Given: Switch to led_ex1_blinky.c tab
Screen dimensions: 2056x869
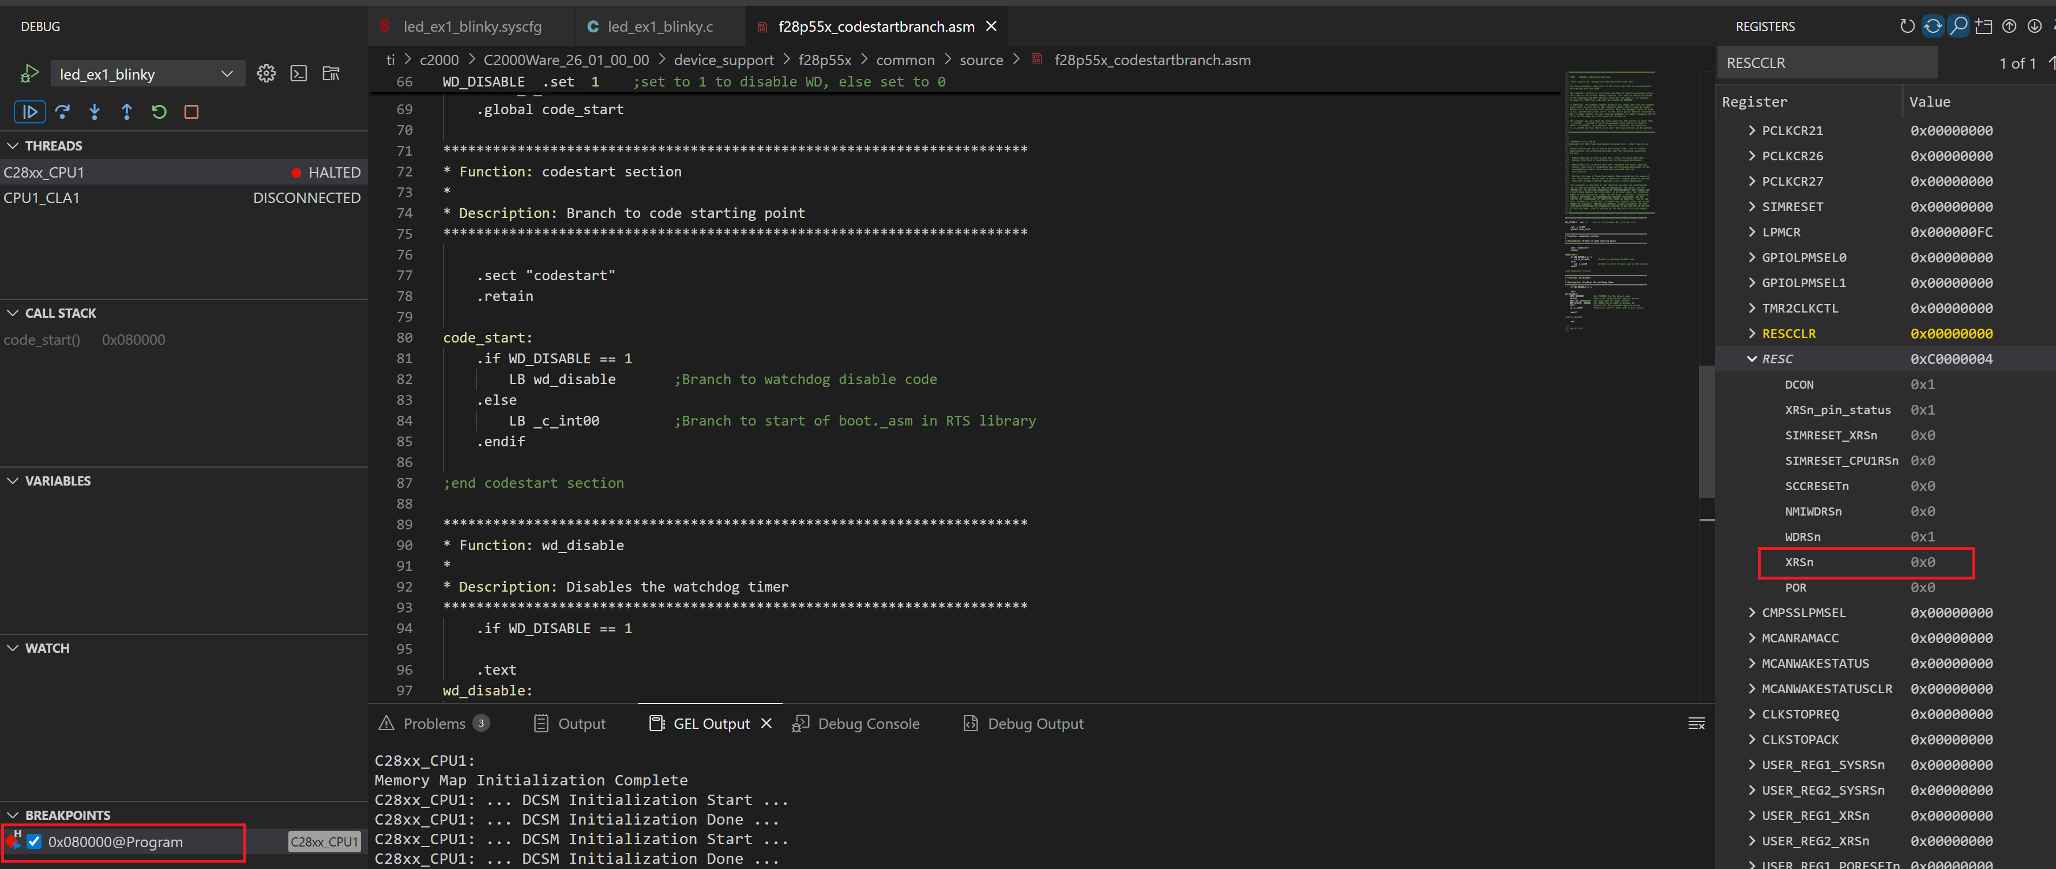Looking at the screenshot, I should 659,27.
